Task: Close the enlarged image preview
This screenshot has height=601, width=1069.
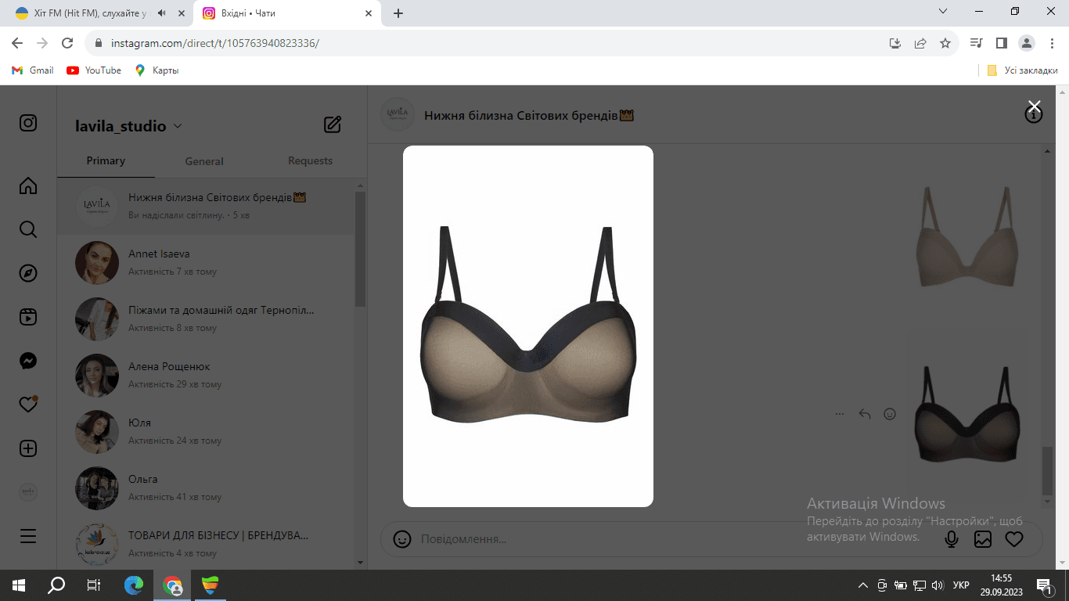Action: pyautogui.click(x=1035, y=106)
